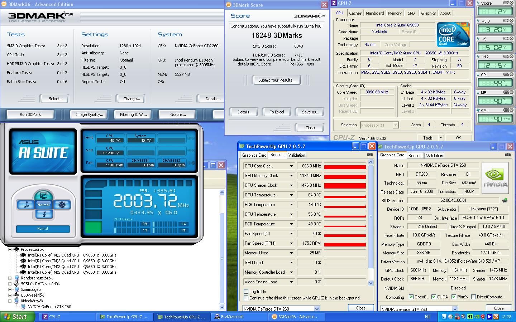Viewport: 516px width, 322px height.
Task: Click the settings icon on the CPU fan RPM gadget
Action: click(x=506, y=110)
